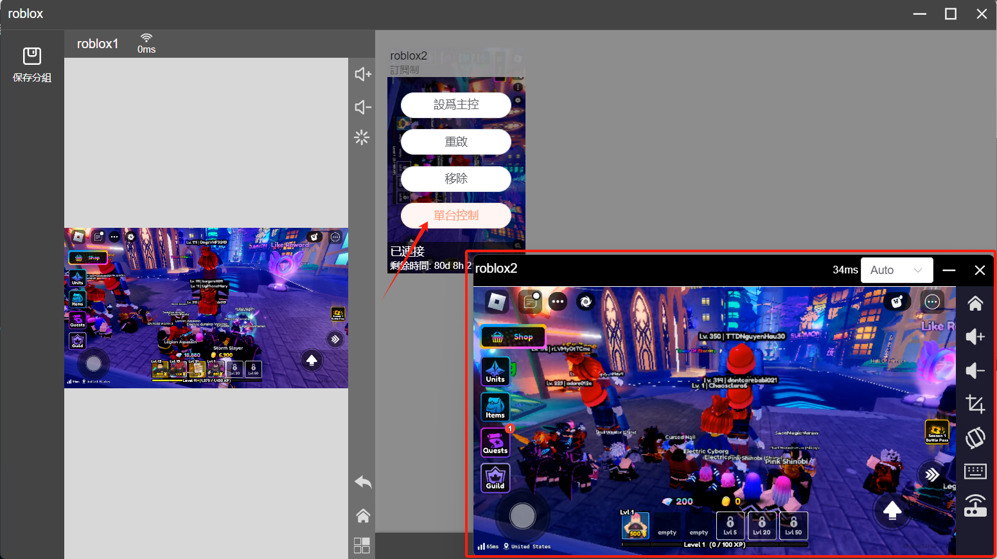Click the home icon in the roblox2 sidebar
The height and width of the screenshot is (559, 997).
click(x=975, y=304)
